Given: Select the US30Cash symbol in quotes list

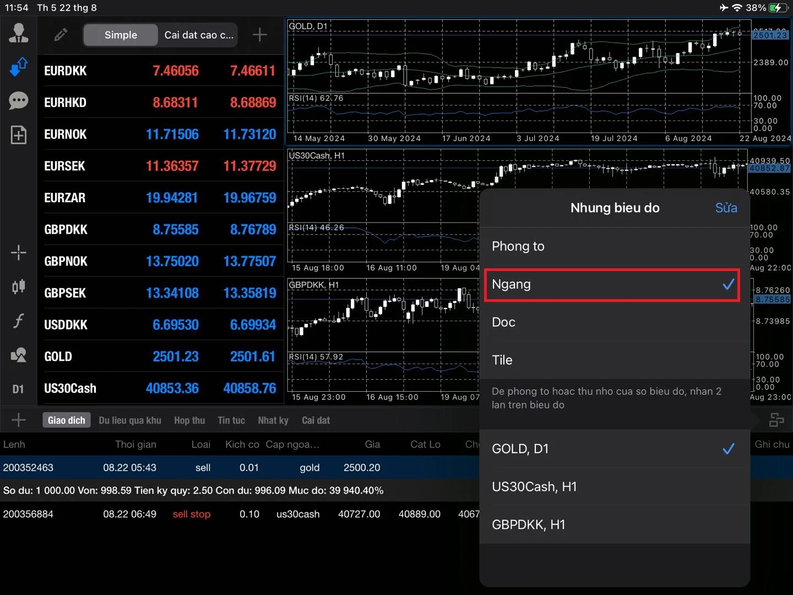Looking at the screenshot, I should click(70, 388).
